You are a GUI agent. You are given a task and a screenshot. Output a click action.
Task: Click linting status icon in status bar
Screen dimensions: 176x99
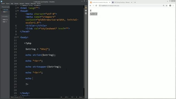coord(76,97)
